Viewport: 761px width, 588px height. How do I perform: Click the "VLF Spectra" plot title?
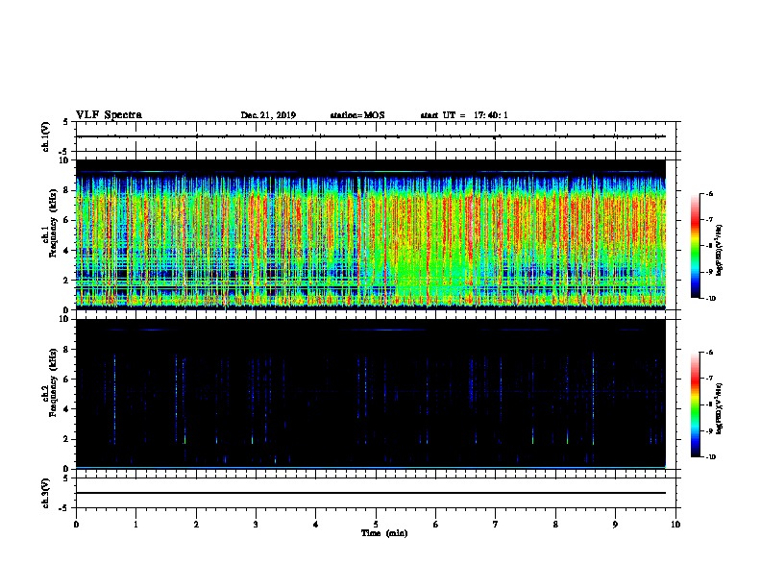coord(109,115)
